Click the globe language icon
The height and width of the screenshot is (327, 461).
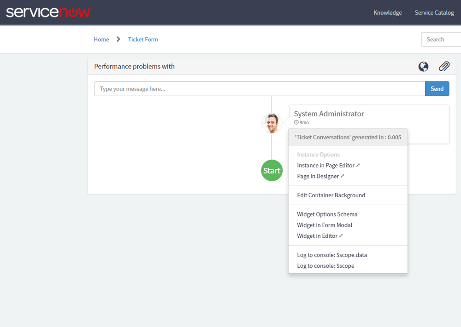[423, 66]
